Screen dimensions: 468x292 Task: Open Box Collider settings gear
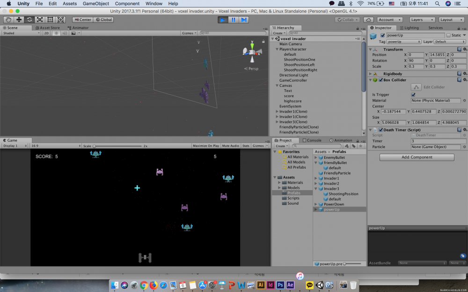[465, 80]
